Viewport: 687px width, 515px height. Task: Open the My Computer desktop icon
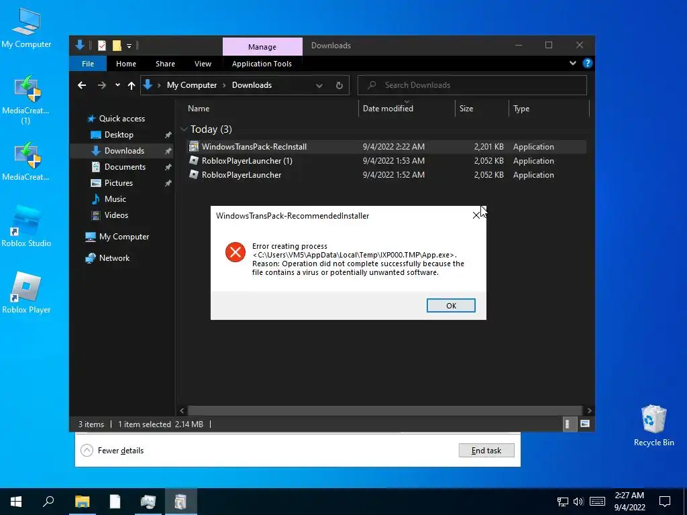(26, 28)
